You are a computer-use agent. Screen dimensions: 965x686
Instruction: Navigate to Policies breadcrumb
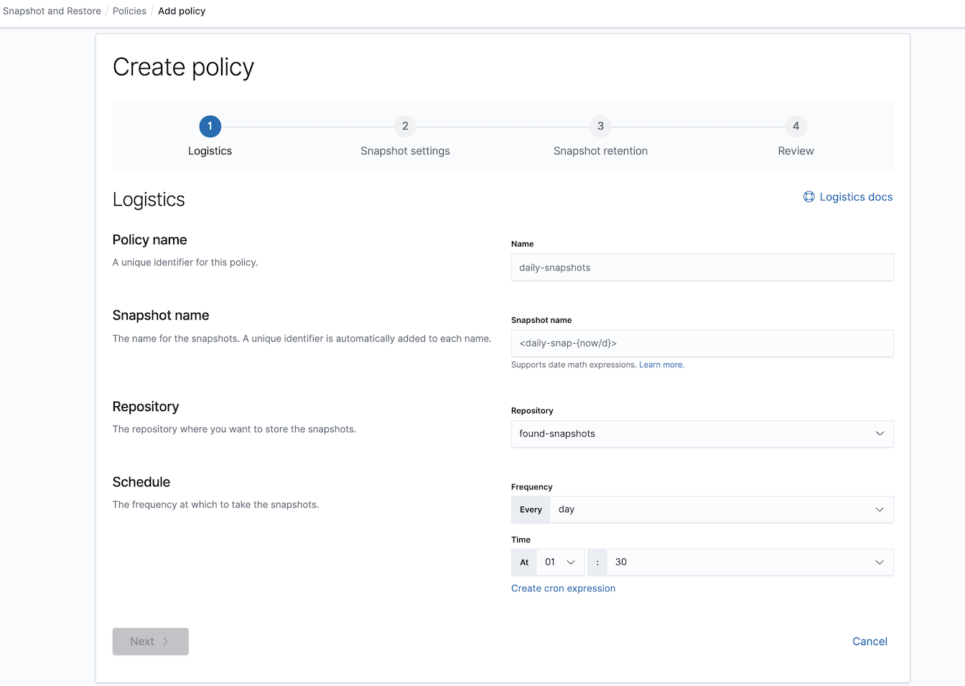(x=129, y=11)
